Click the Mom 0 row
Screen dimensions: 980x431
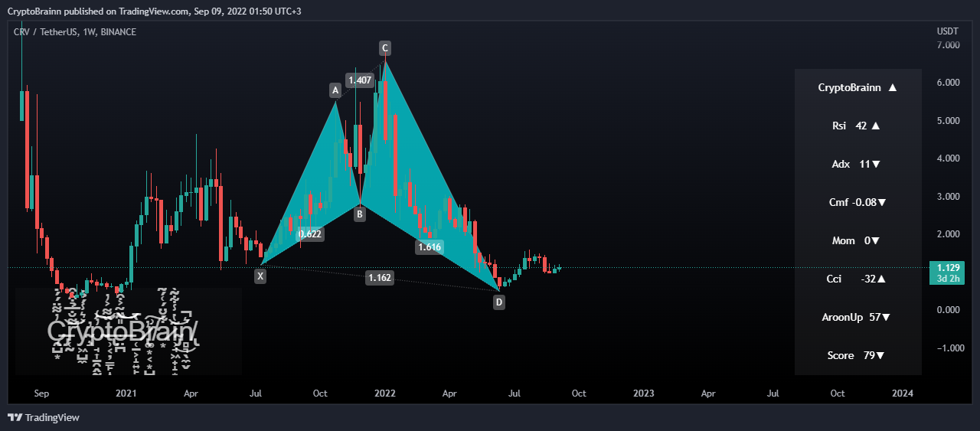(857, 240)
